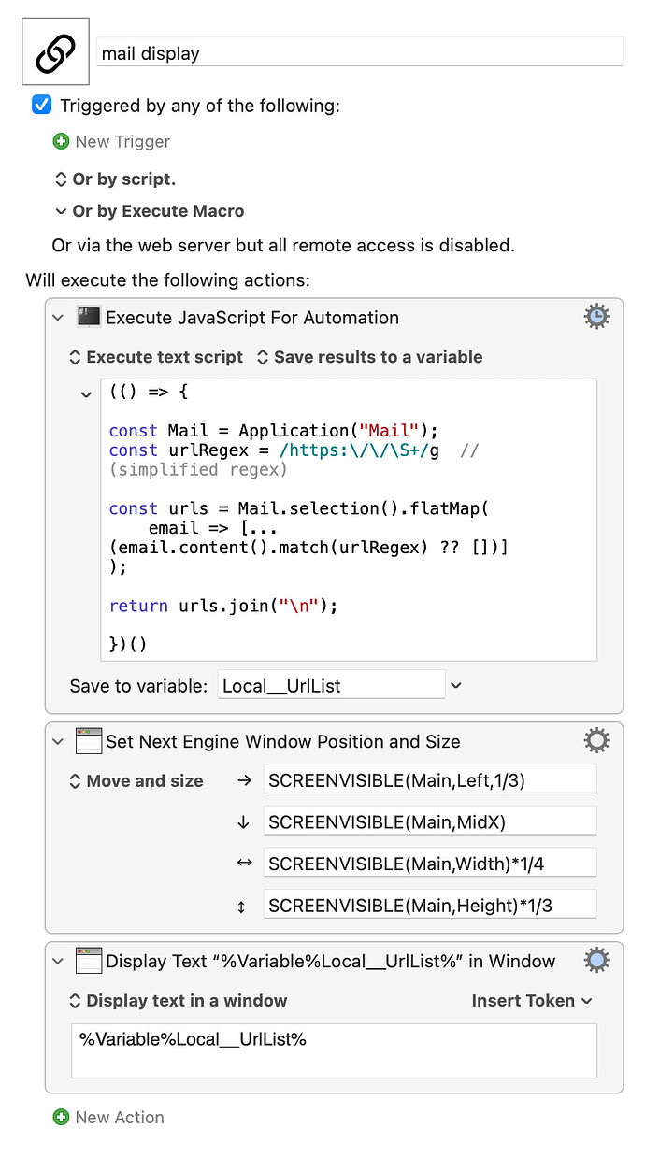Image resolution: width=645 pixels, height=1157 pixels.
Task: Collapse the Execute JavaScript For Automation action
Action: (58, 318)
